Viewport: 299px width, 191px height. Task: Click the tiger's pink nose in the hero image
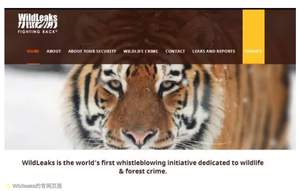pos(140,136)
